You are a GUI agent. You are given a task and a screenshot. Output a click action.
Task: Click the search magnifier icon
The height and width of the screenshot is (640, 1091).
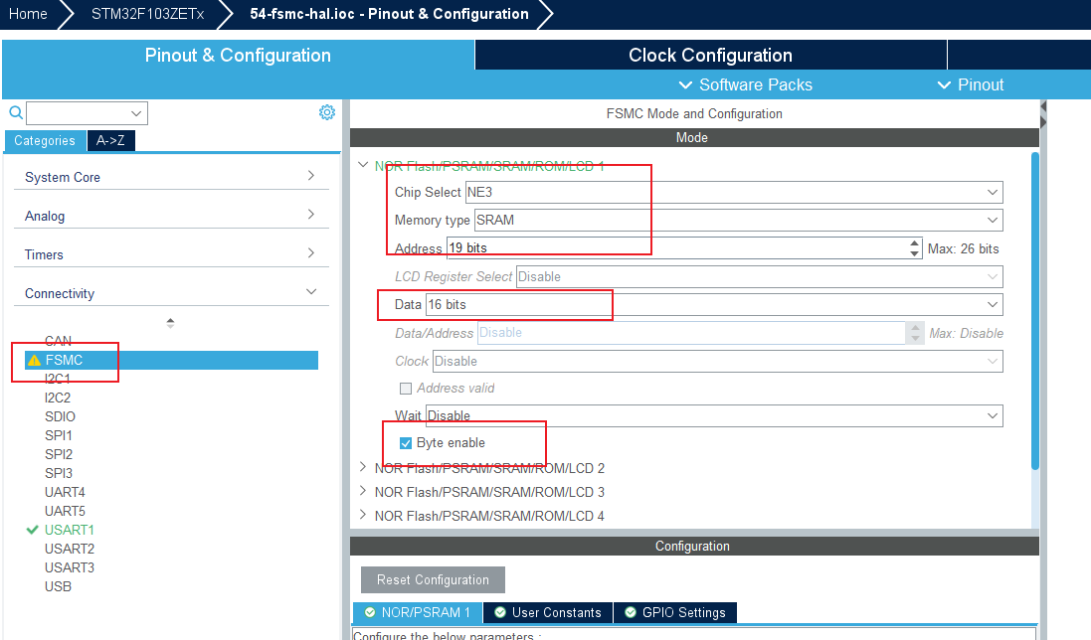click(16, 112)
